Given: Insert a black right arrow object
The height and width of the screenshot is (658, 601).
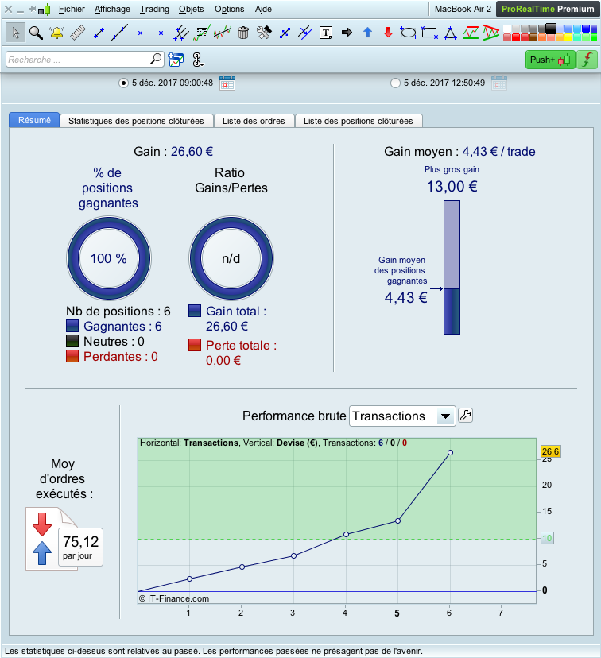Looking at the screenshot, I should click(347, 33).
